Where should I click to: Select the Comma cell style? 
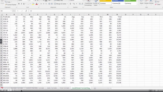coord(105,3)
